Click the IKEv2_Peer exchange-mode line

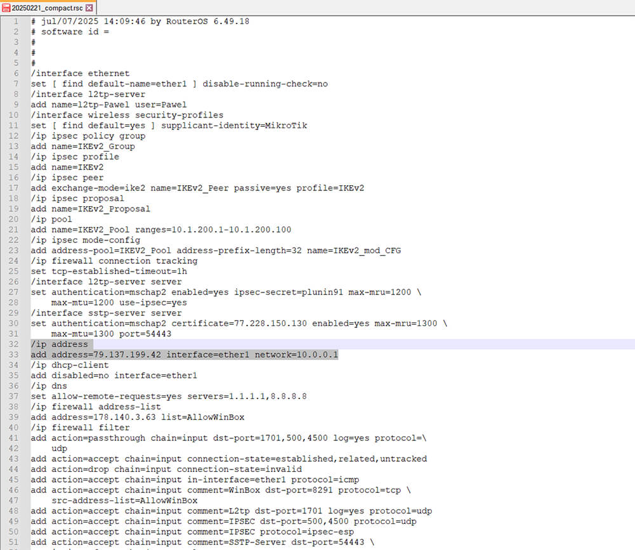[x=197, y=188]
